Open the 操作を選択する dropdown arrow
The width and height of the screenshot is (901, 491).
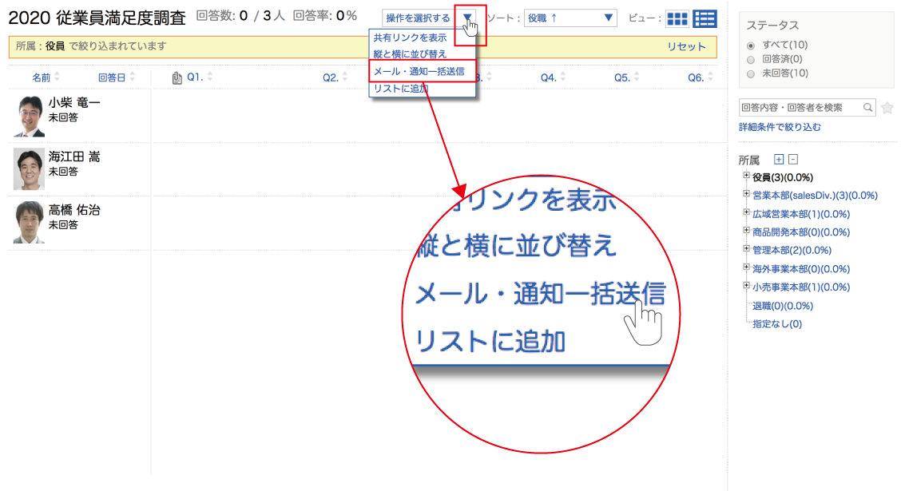[467, 18]
